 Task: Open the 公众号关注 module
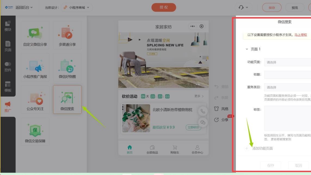(x=35, y=100)
